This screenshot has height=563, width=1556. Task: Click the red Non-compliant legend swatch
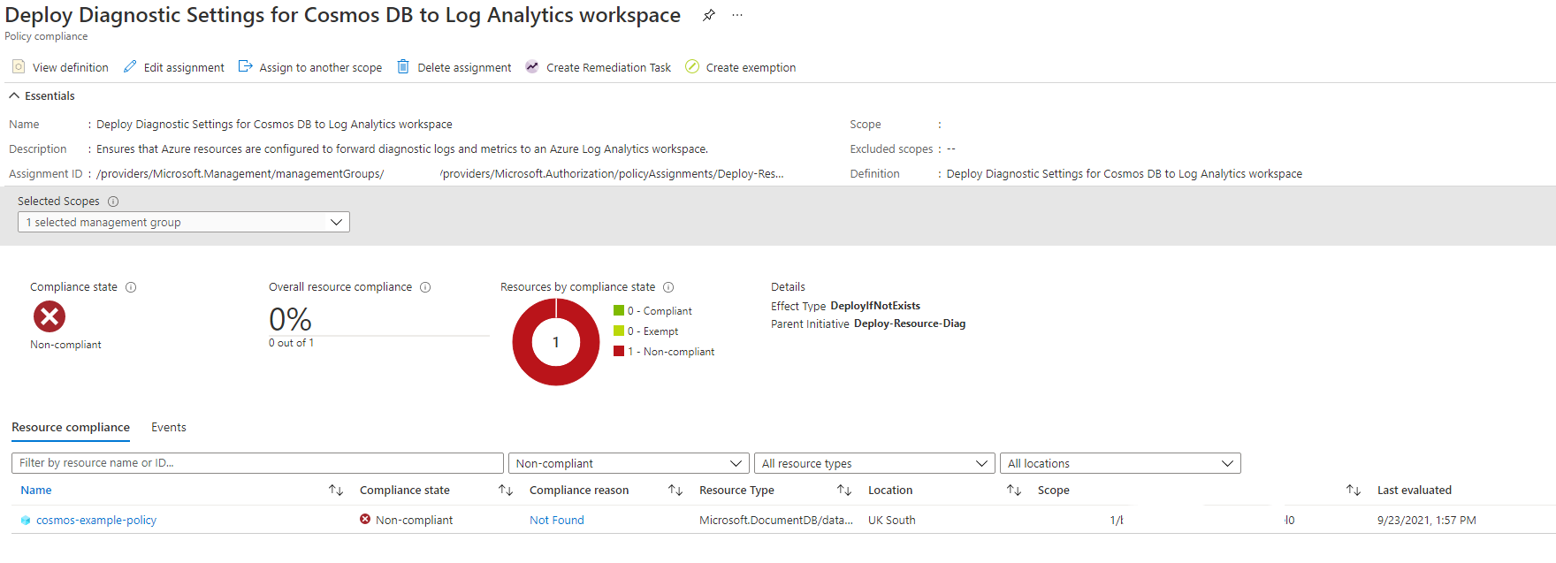pos(619,351)
